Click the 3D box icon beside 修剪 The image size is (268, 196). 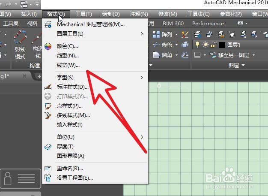tap(185, 45)
